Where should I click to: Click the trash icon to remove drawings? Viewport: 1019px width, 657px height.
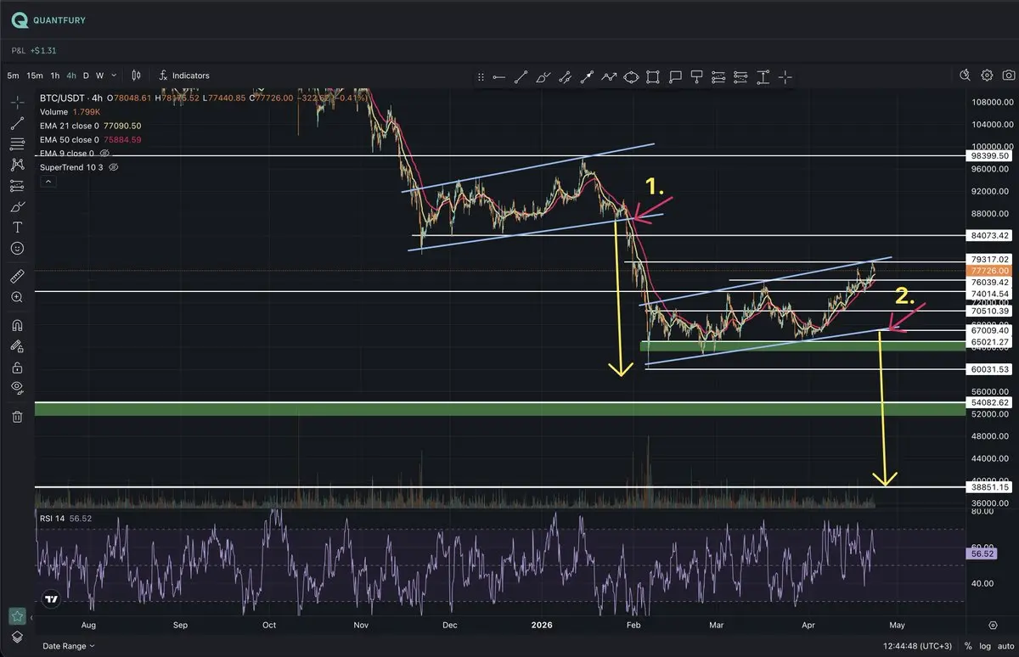point(17,416)
